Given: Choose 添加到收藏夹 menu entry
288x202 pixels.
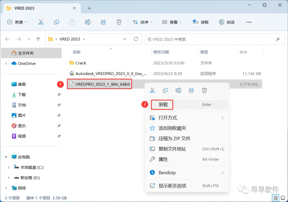Looking at the screenshot, I should [187, 128].
